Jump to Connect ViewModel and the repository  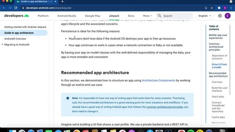pos(218,107)
